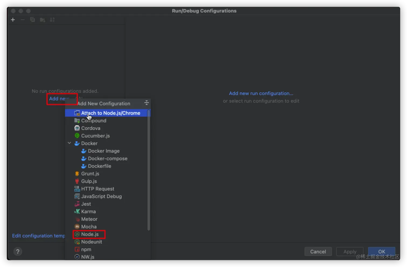Click the help question mark icon
This screenshot has width=407, height=267.
click(18, 251)
